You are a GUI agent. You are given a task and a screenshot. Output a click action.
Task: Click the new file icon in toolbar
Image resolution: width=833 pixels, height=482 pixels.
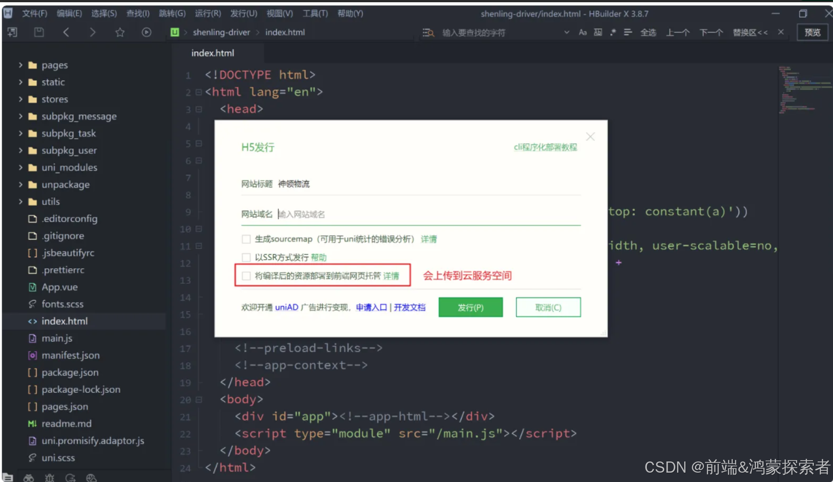coord(12,32)
